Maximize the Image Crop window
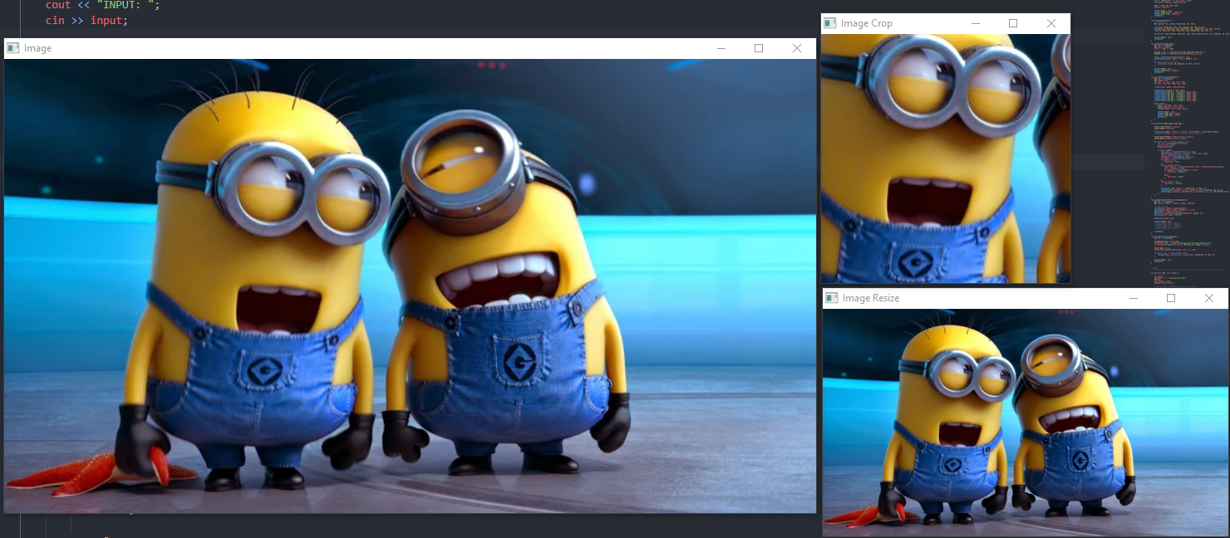Image resolution: width=1230 pixels, height=538 pixels. click(1013, 23)
